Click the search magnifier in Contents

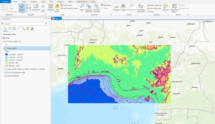(x=46, y=24)
